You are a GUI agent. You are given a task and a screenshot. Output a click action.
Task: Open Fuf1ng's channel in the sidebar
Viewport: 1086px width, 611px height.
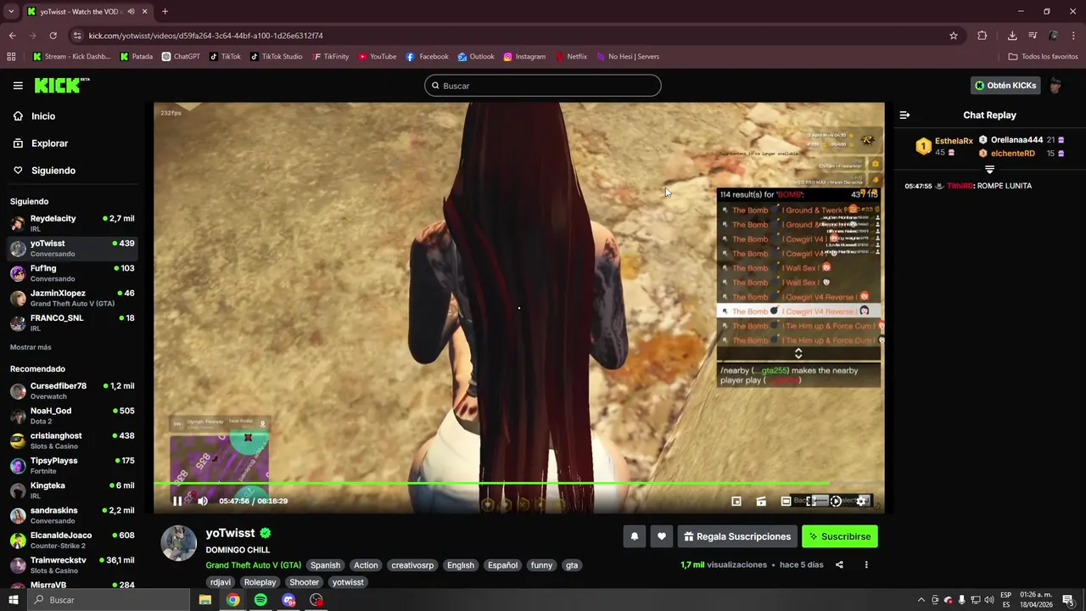coord(71,273)
